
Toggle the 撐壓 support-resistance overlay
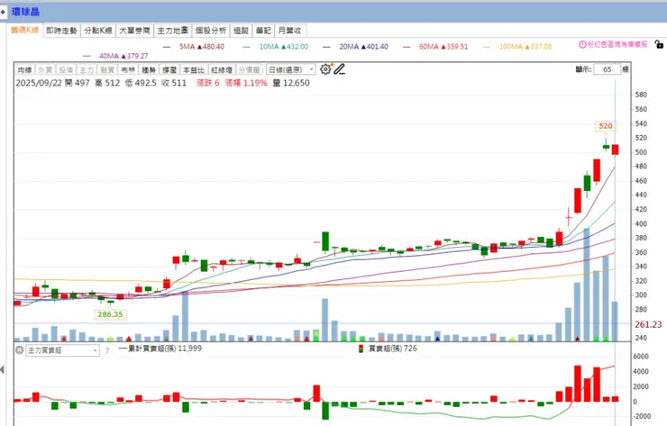point(169,69)
